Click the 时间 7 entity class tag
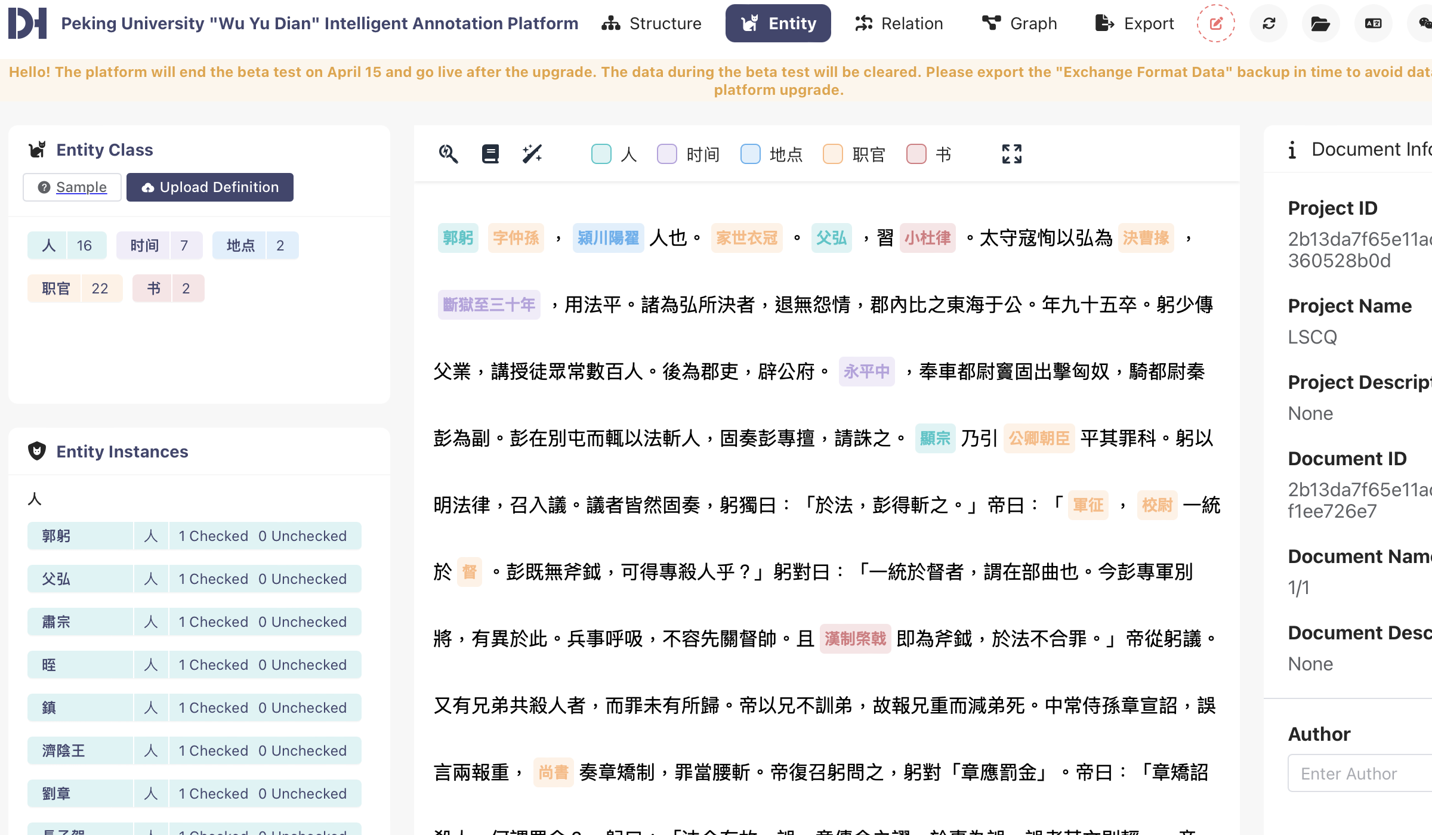The height and width of the screenshot is (835, 1432). click(x=159, y=246)
